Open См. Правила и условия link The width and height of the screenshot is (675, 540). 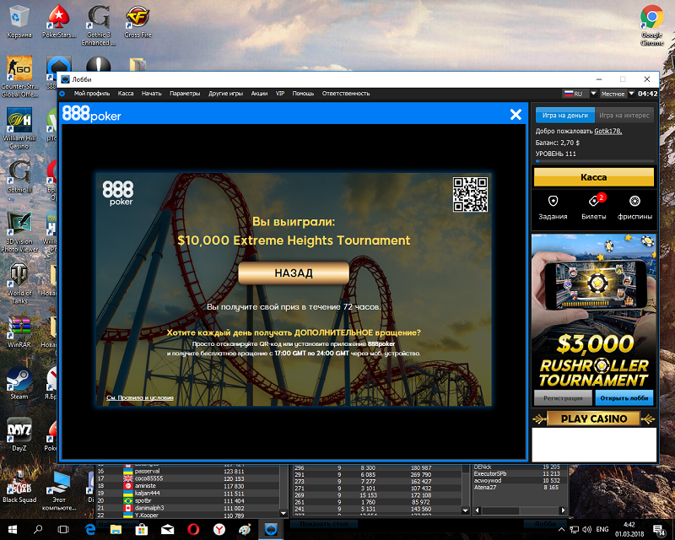140,397
